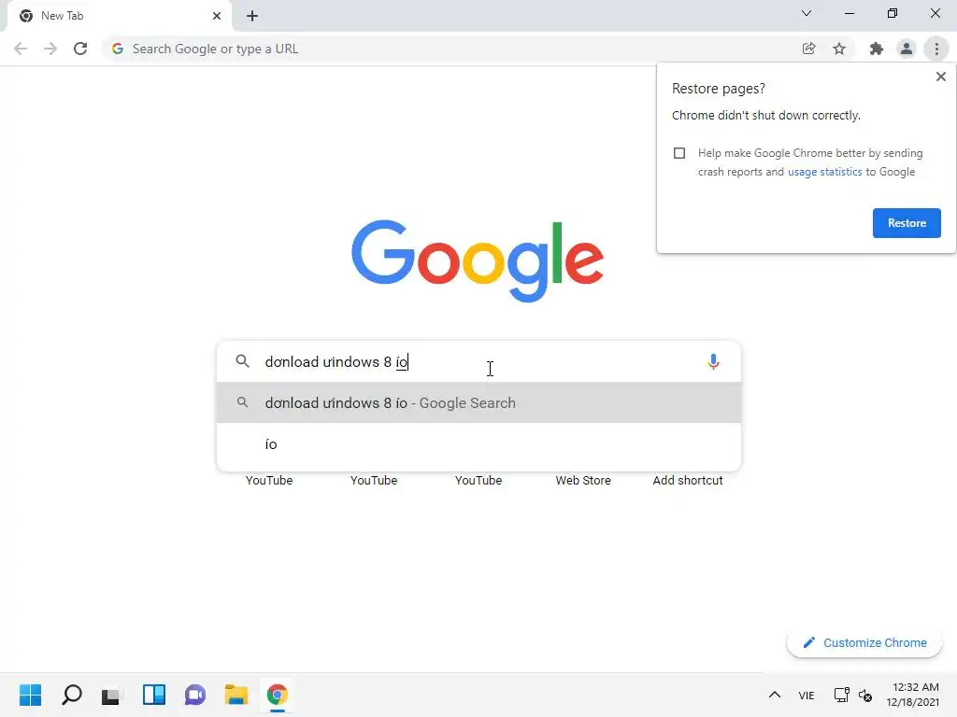Viewport: 957px width, 717px height.
Task: Click the VIE input language indicator
Action: (807, 696)
